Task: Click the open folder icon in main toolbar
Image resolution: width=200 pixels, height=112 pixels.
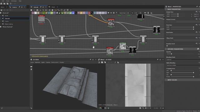Action: pyautogui.click(x=4, y=4)
